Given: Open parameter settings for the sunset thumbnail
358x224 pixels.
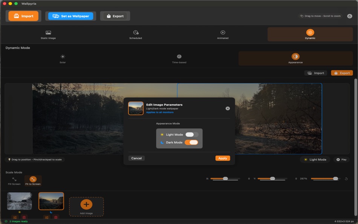Looking at the screenshot, I should point(47,217).
